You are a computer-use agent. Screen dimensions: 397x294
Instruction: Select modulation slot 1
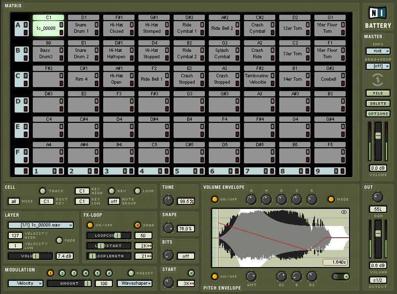coord(50,273)
